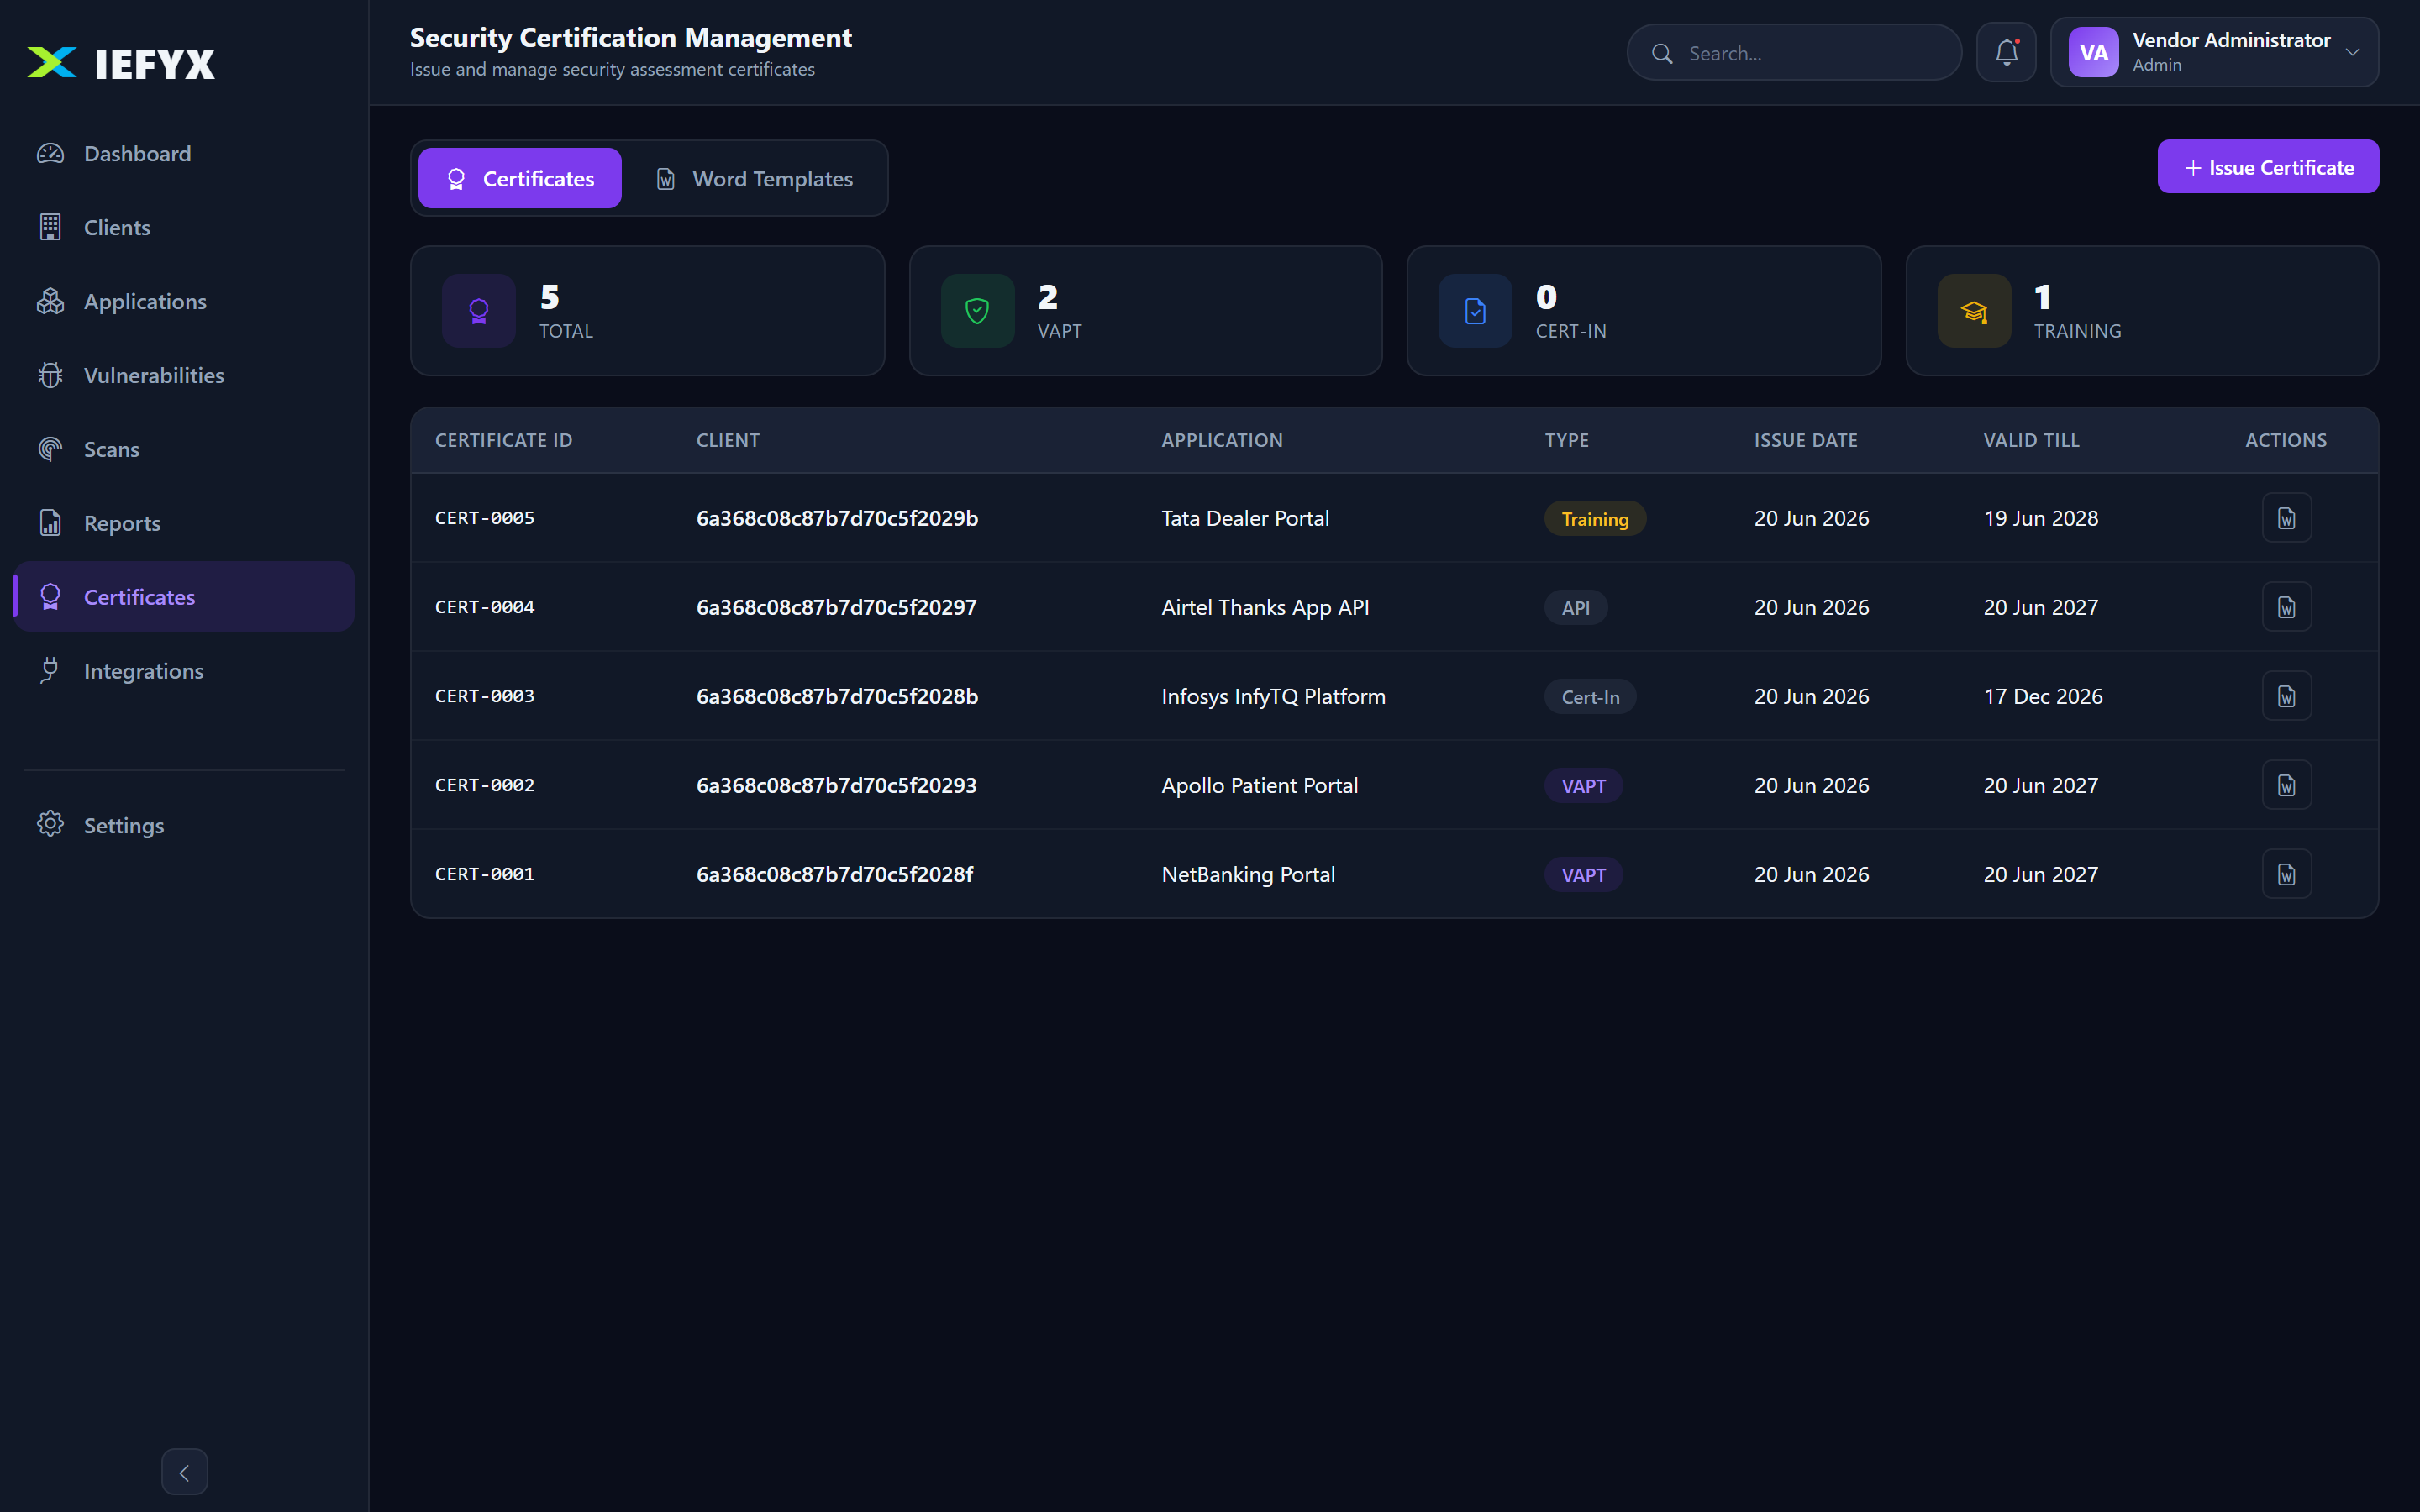This screenshot has width=2420, height=1512.
Task: Click VAPT badge in Apollo Patient Portal row
Action: tap(1583, 786)
